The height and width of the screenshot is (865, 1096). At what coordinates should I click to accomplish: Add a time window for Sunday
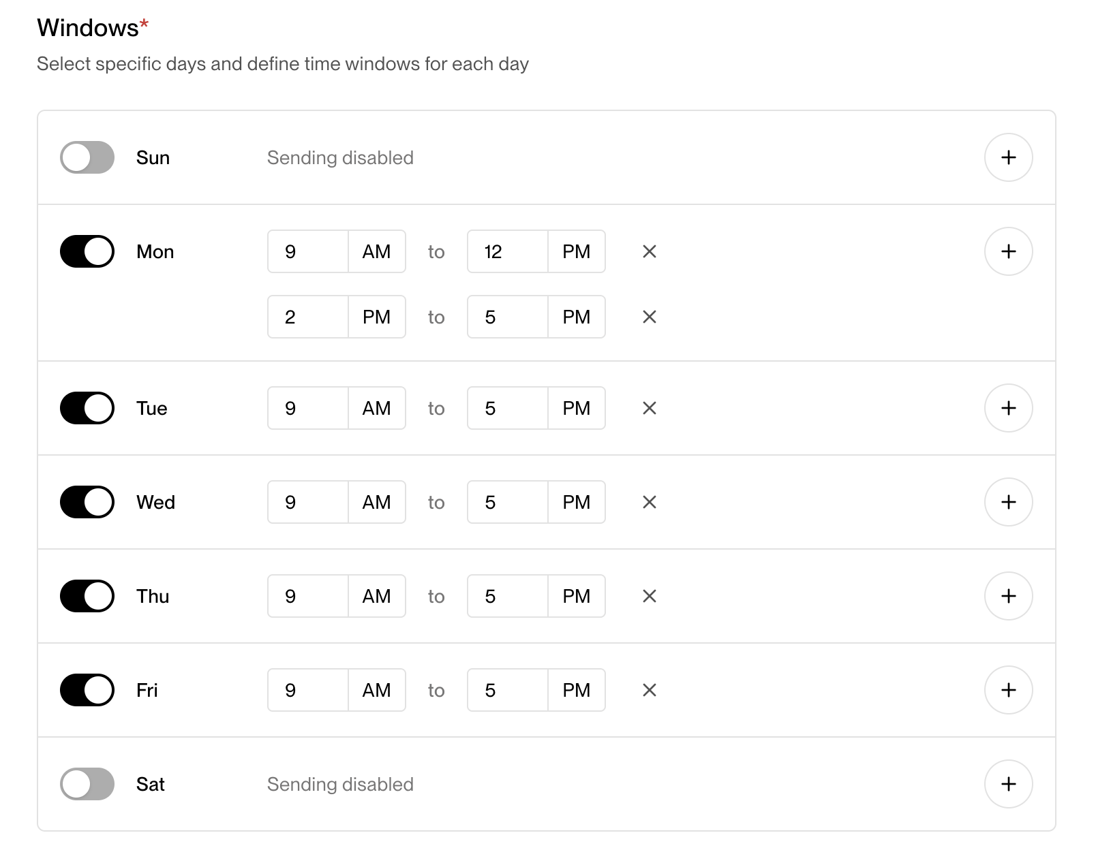pos(1008,157)
